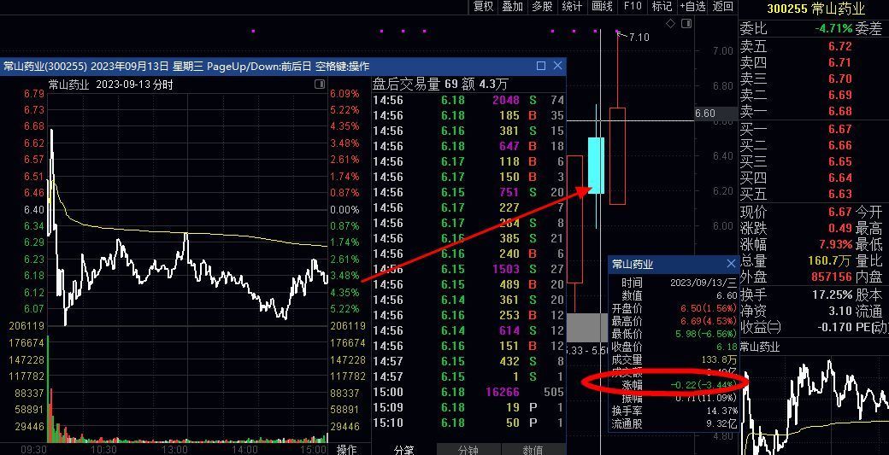Switch to the 数值 tab
This screenshot has width=889, height=455.
pyautogui.click(x=533, y=449)
